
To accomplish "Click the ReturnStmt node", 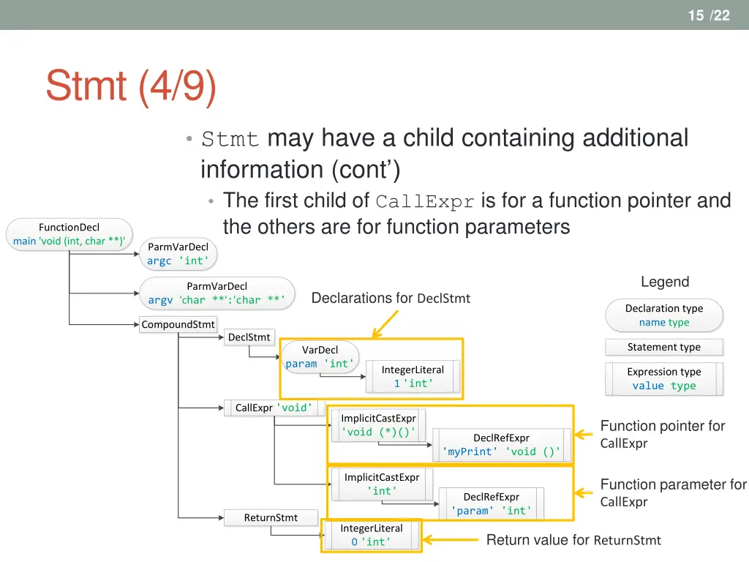I will (x=271, y=517).
